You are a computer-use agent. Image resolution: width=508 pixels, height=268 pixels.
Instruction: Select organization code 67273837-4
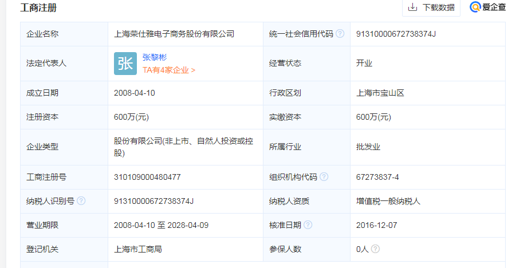(377, 178)
